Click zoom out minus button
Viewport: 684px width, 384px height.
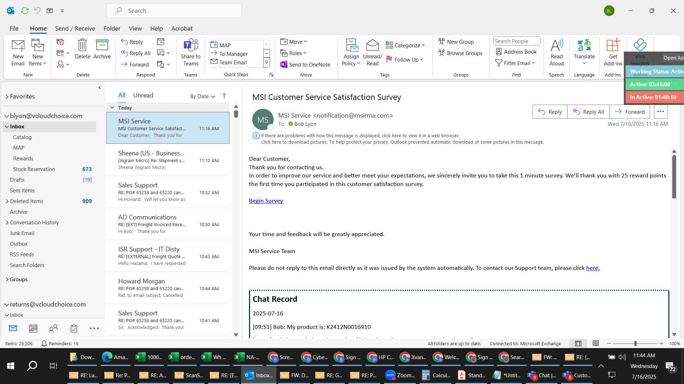[x=609, y=343]
